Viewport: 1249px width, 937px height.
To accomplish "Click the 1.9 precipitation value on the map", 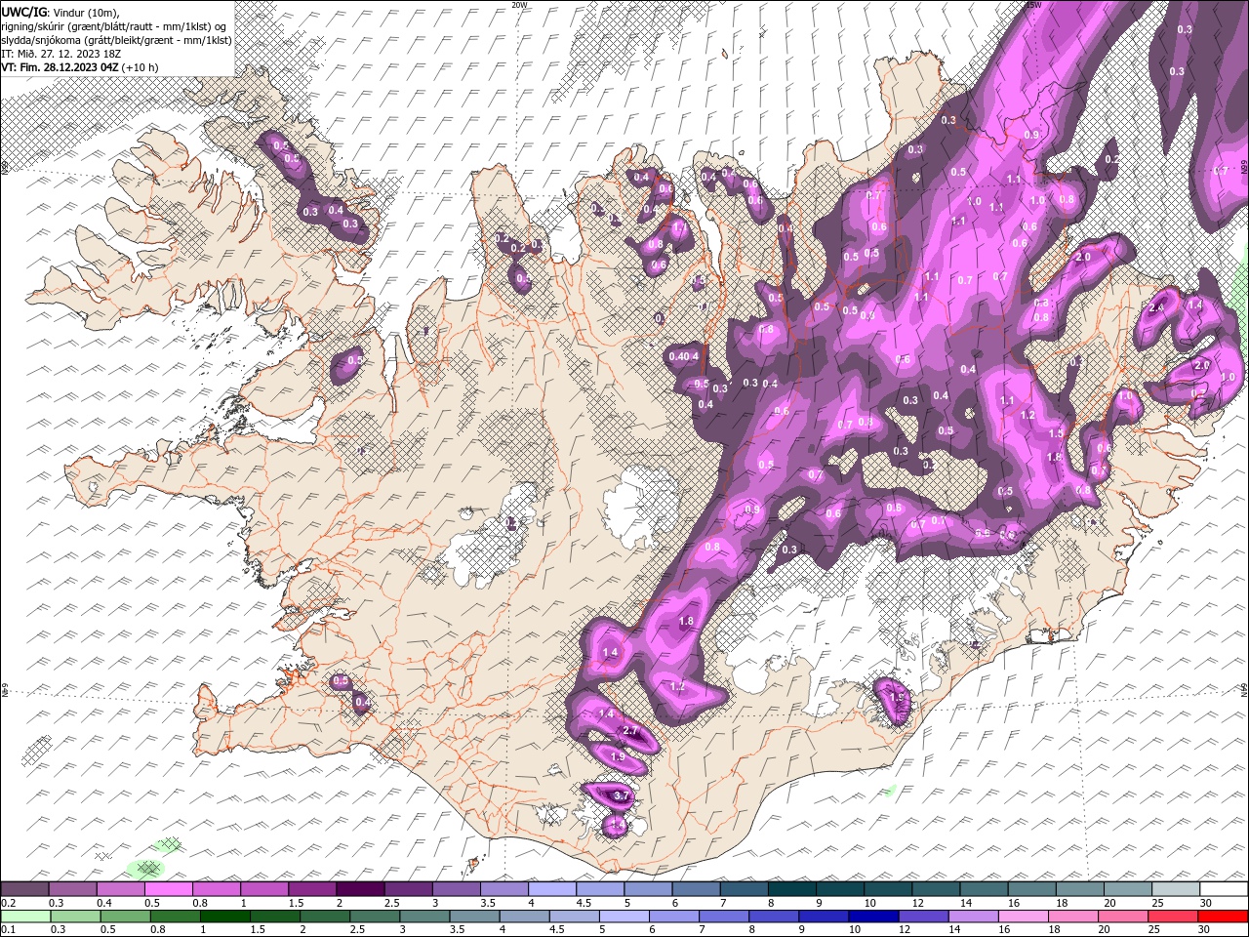I will click(617, 757).
